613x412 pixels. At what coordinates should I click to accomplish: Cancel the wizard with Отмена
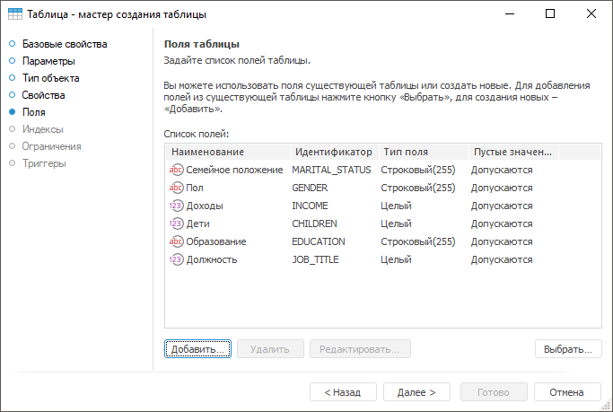click(x=566, y=392)
